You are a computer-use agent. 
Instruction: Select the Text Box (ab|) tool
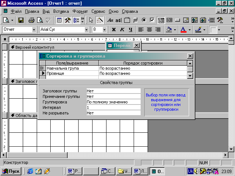coord(118,20)
